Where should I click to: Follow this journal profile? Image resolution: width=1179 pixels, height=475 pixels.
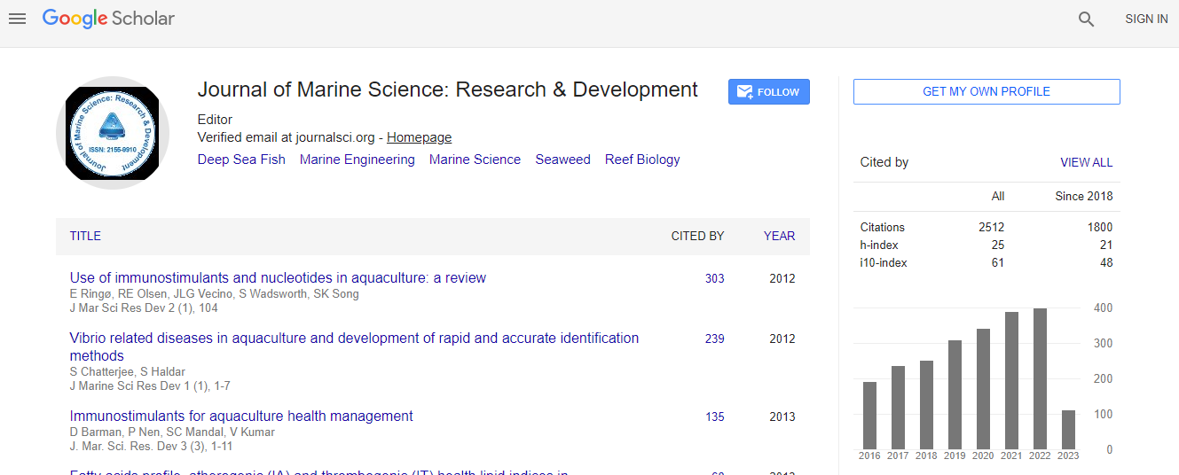click(768, 92)
